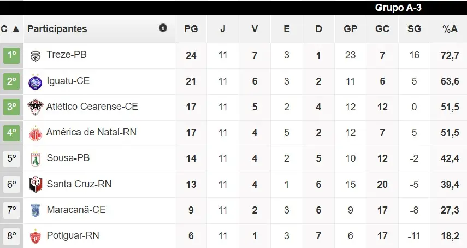Screen dimensions: 467x248
Task: Click the Sousa-PB team crest icon
Action: pyautogui.click(x=36, y=158)
